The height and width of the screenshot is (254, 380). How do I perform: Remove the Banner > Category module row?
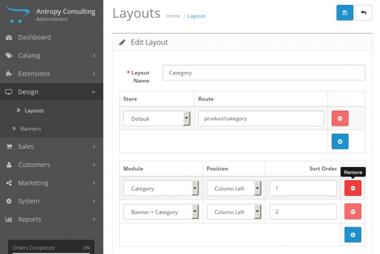pyautogui.click(x=353, y=212)
